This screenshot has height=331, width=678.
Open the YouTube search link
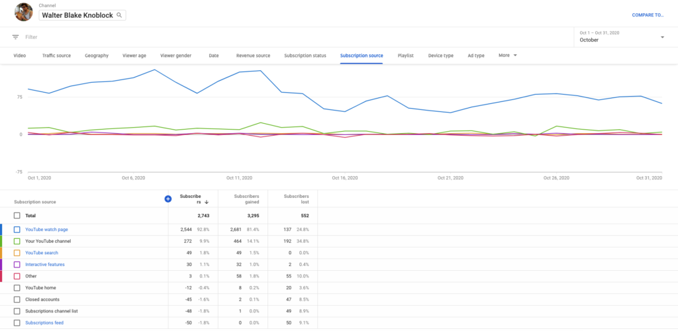[42, 253]
